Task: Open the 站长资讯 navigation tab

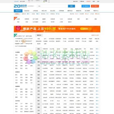Action: (53, 11)
